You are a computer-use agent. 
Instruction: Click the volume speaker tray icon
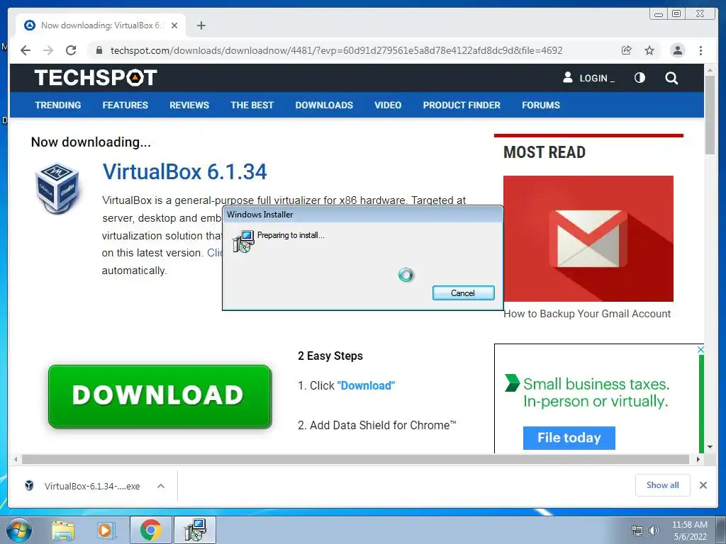click(654, 531)
